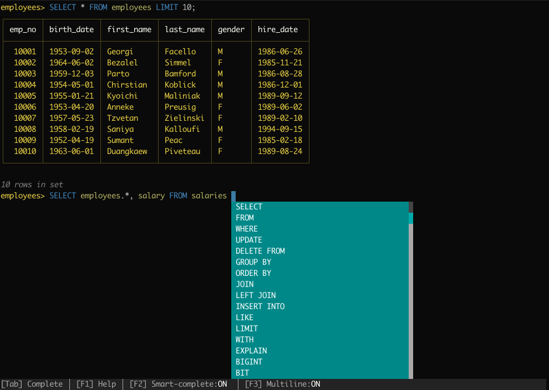Click LIMIT keyword in the first query

tap(167, 7)
